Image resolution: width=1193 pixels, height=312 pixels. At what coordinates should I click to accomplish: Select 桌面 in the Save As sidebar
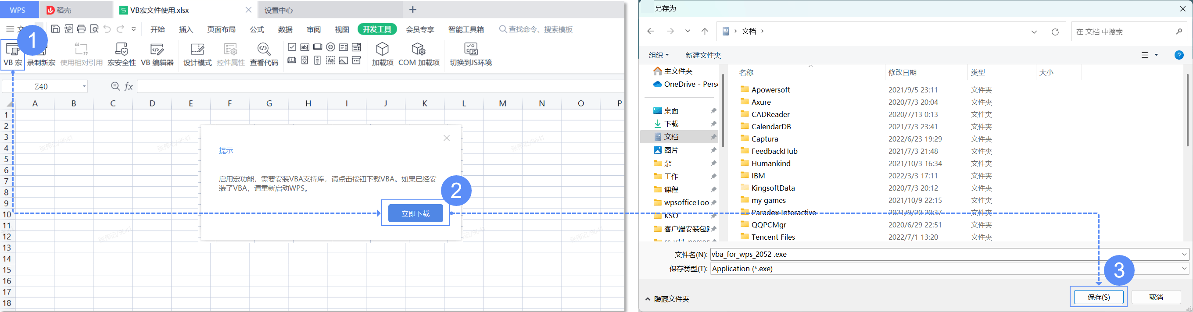point(671,110)
